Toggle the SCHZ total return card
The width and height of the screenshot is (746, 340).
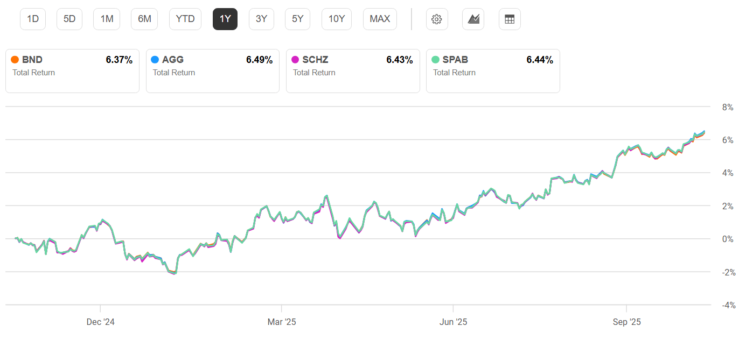click(x=353, y=71)
